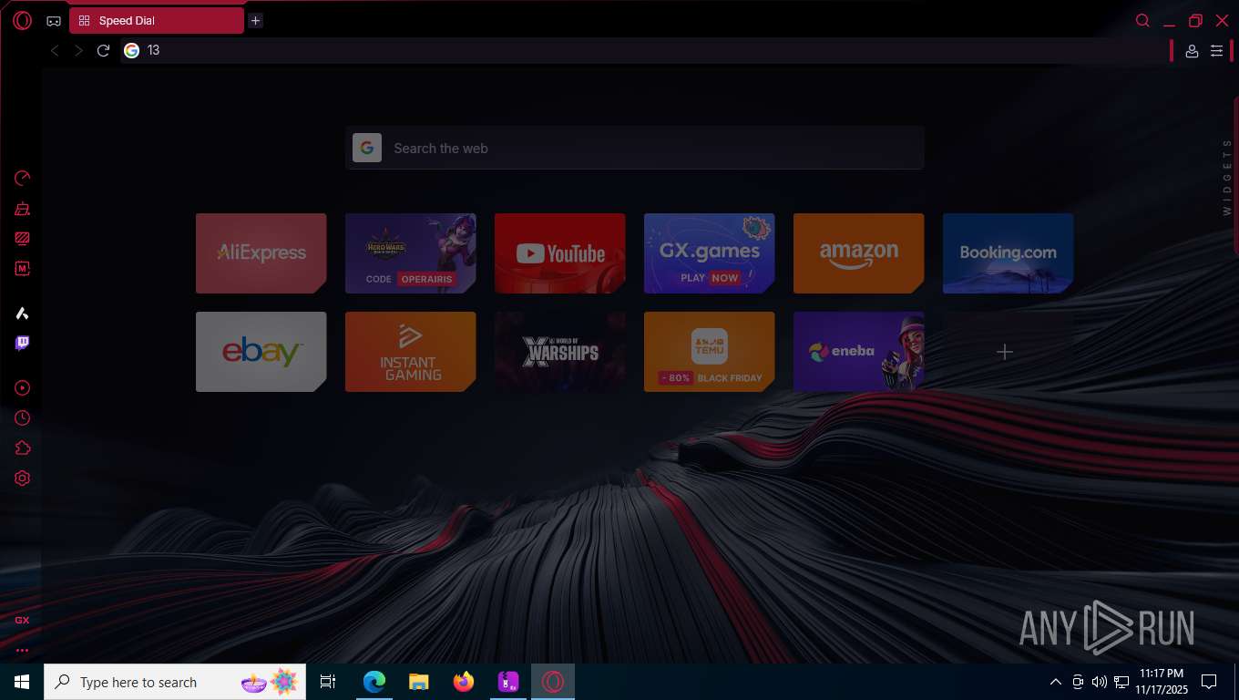Open the taskbar clock showing 11:17 PM

[1162, 682]
